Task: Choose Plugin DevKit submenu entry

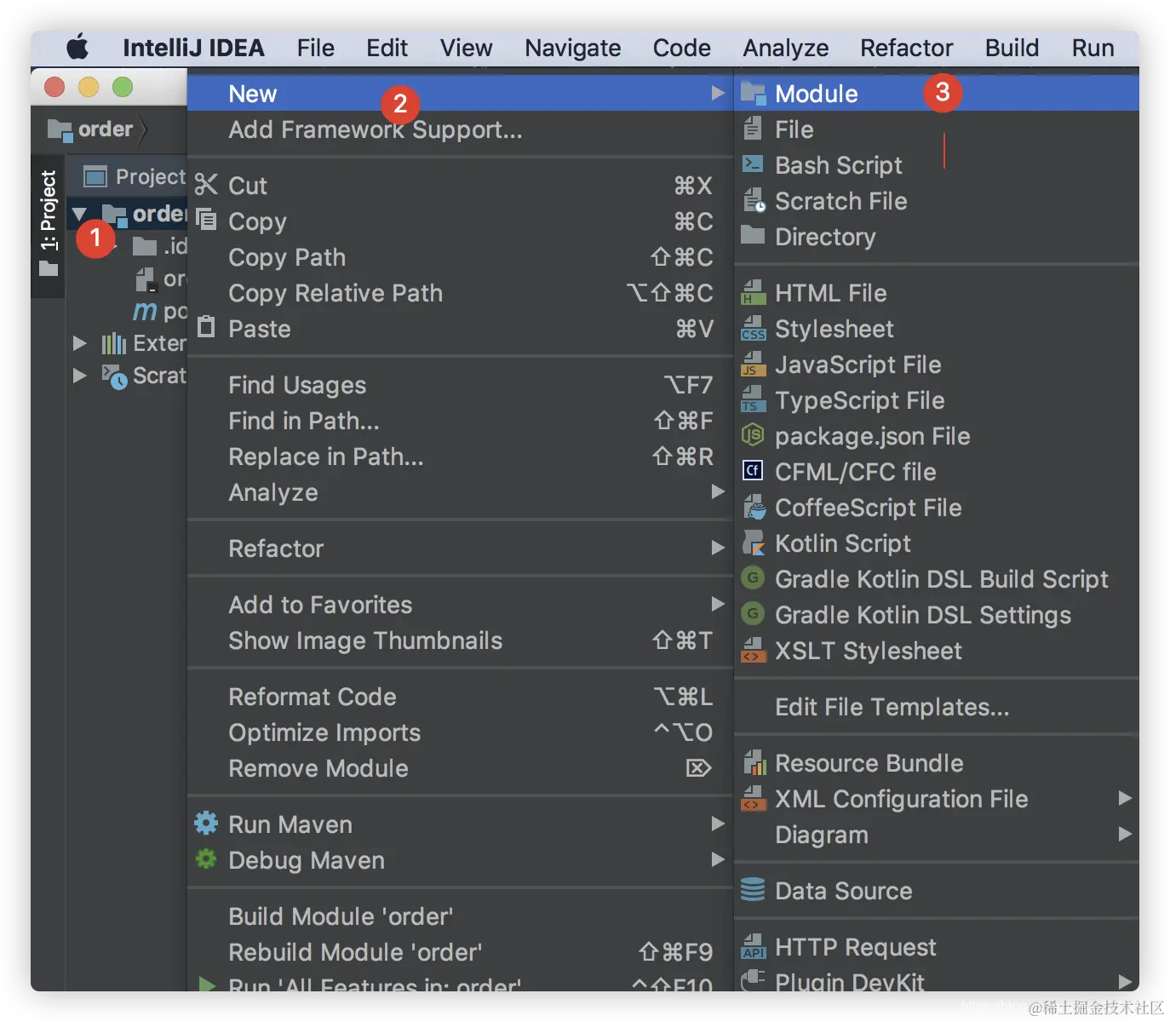Action: [937, 981]
